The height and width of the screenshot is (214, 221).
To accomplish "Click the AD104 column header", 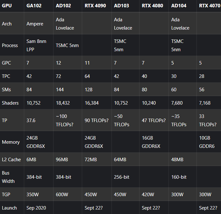I will coord(179,6).
